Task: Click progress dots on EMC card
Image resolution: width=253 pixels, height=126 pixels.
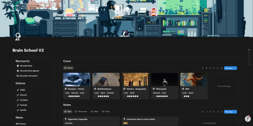Action: coord(186,96)
